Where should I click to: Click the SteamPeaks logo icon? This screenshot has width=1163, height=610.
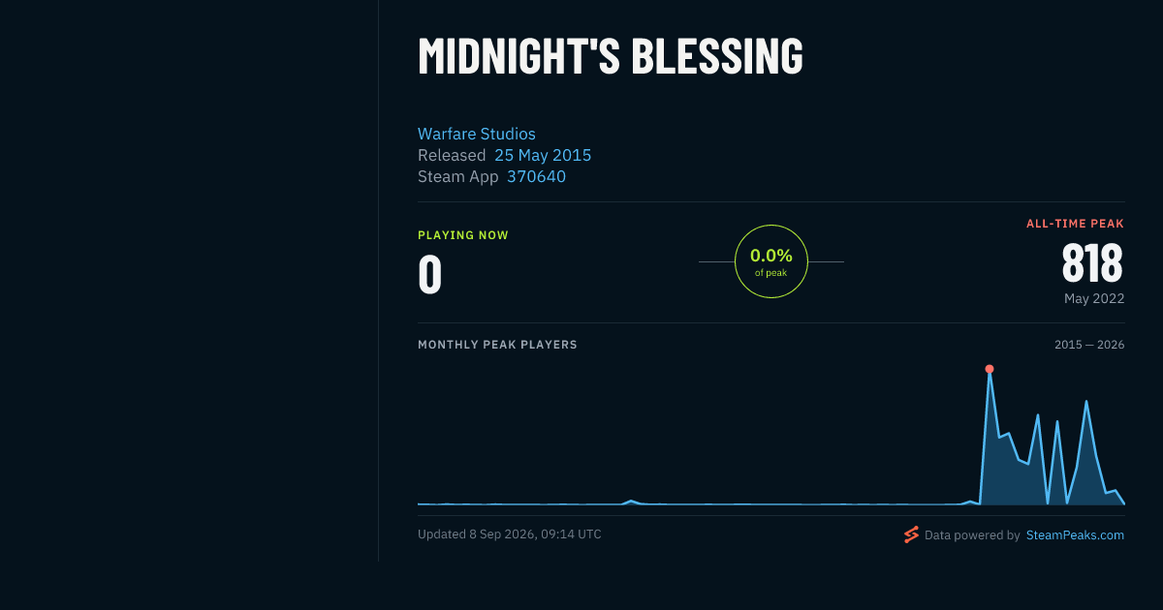(x=911, y=534)
